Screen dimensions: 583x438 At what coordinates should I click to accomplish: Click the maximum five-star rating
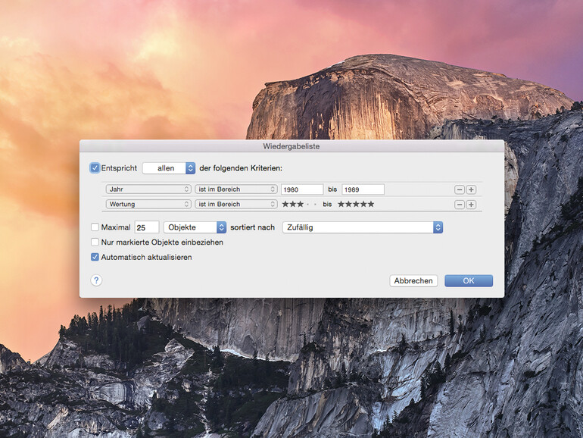[356, 205]
